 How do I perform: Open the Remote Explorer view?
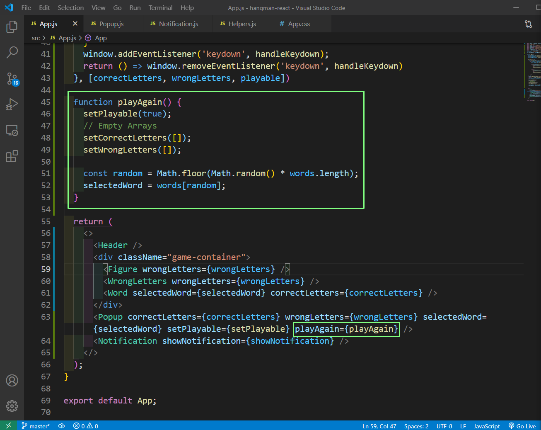pyautogui.click(x=12, y=131)
